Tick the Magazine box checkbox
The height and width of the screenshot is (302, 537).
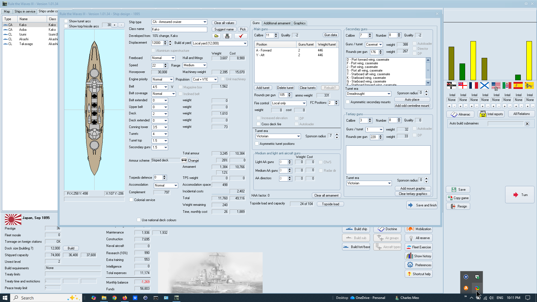coord(180,87)
